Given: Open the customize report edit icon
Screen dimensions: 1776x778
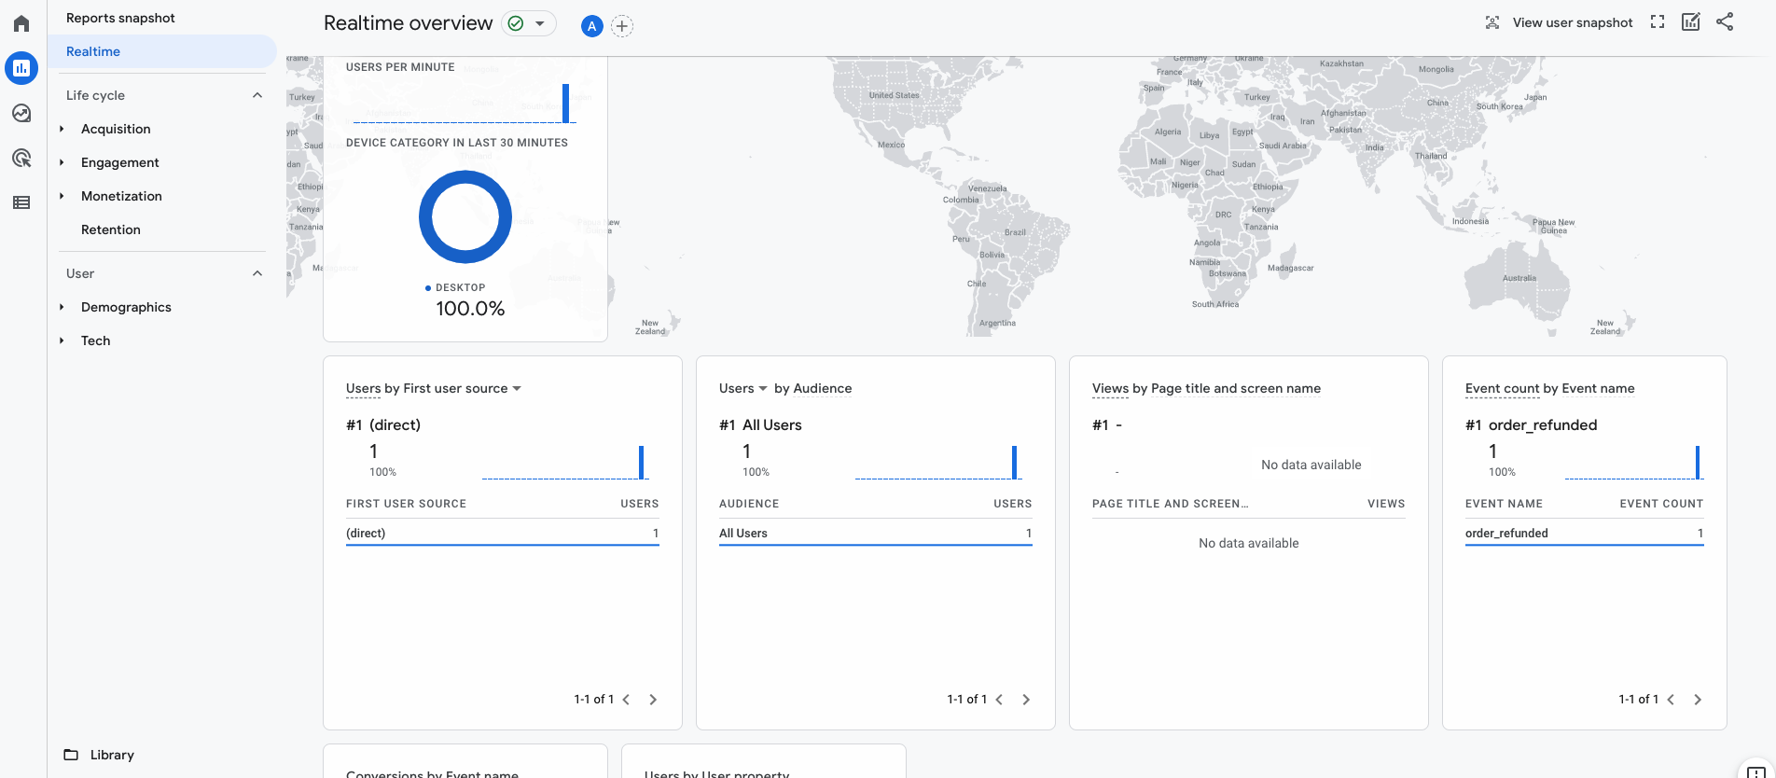Looking at the screenshot, I should [1691, 21].
